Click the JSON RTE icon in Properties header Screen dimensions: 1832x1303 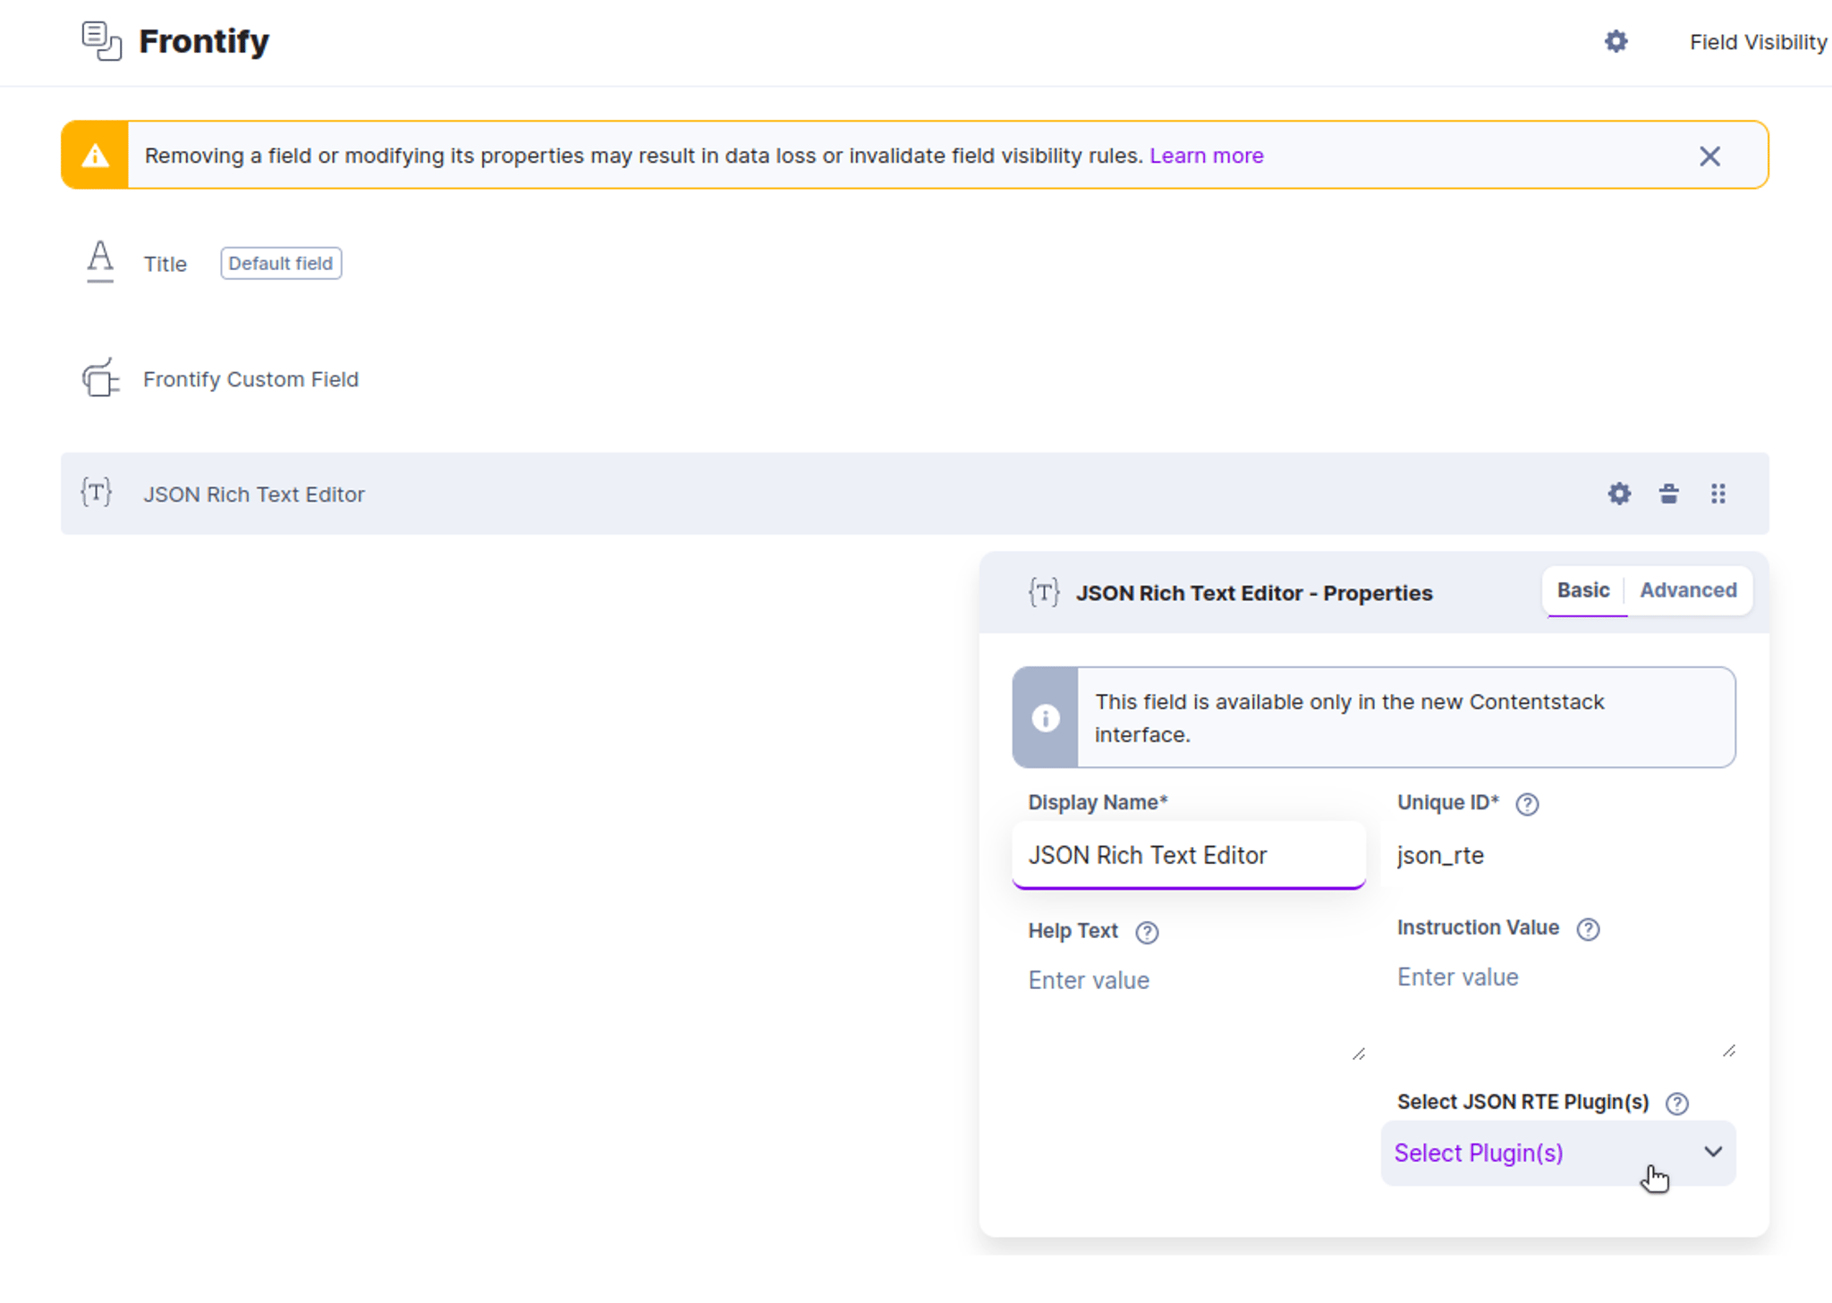[1044, 592]
